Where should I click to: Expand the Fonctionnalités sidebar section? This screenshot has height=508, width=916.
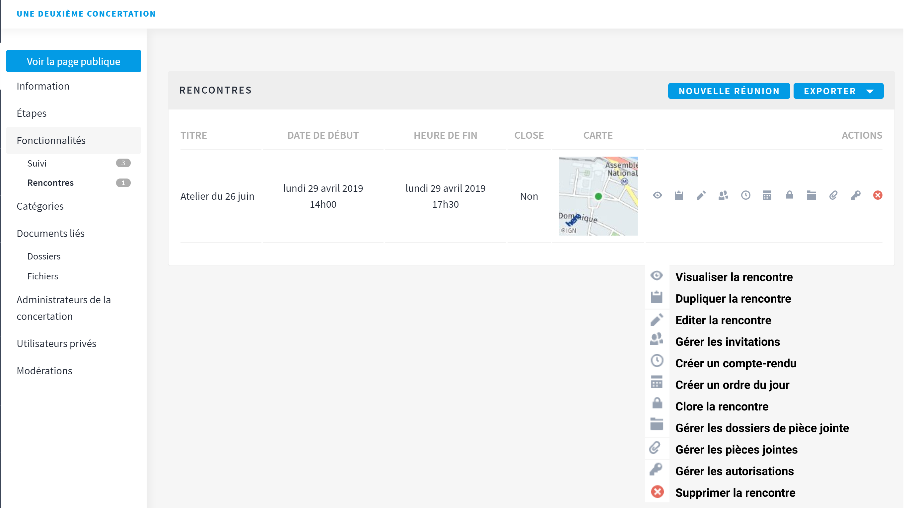(51, 140)
